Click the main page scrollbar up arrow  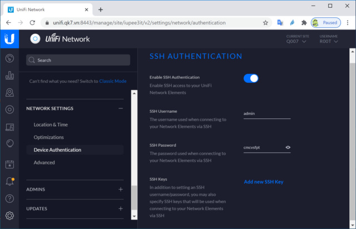[x=352, y=52]
